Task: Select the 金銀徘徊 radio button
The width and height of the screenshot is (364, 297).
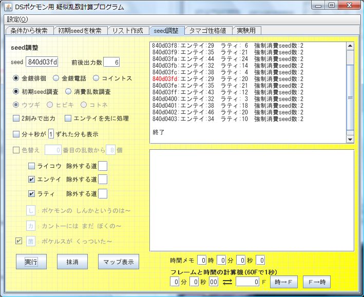Action: (16, 78)
